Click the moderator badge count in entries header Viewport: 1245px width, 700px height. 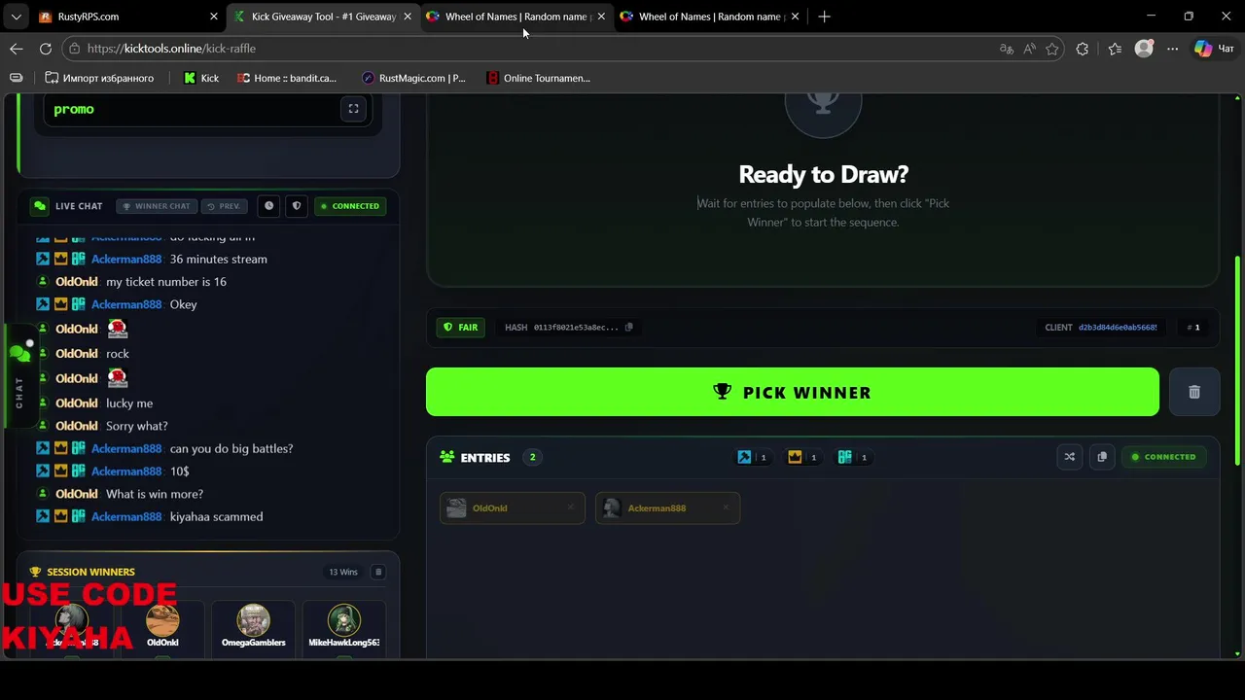[753, 457]
